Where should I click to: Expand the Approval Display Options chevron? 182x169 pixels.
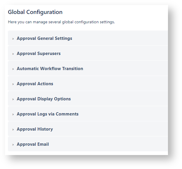pyautogui.click(x=13, y=99)
